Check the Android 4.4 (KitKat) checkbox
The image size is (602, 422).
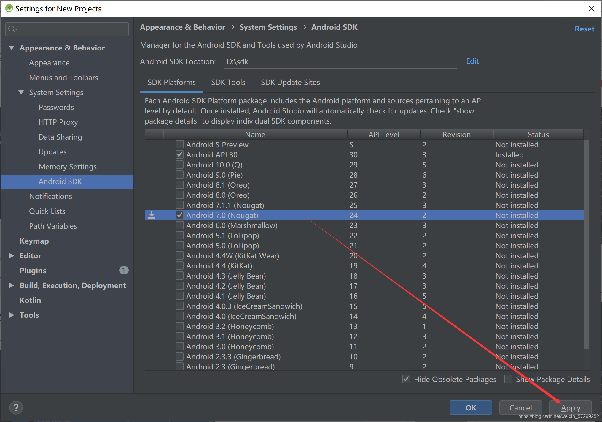click(x=179, y=265)
